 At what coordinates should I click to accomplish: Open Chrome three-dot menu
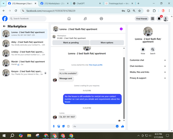169,11
